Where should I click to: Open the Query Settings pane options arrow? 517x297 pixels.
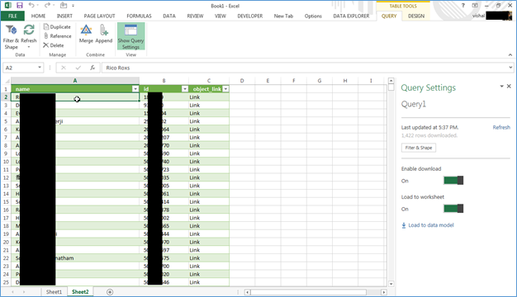coord(501,86)
